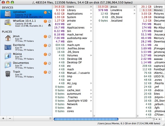Expand the private folder arrow
The width and height of the screenshot is (165, 126).
click(91, 20)
